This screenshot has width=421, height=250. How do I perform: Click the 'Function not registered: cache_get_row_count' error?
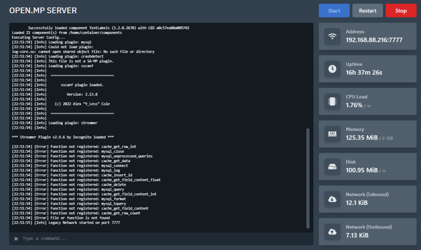click(76, 213)
